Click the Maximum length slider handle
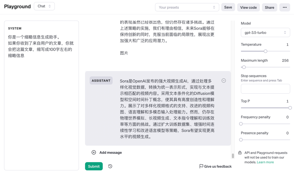 point(244,67)
